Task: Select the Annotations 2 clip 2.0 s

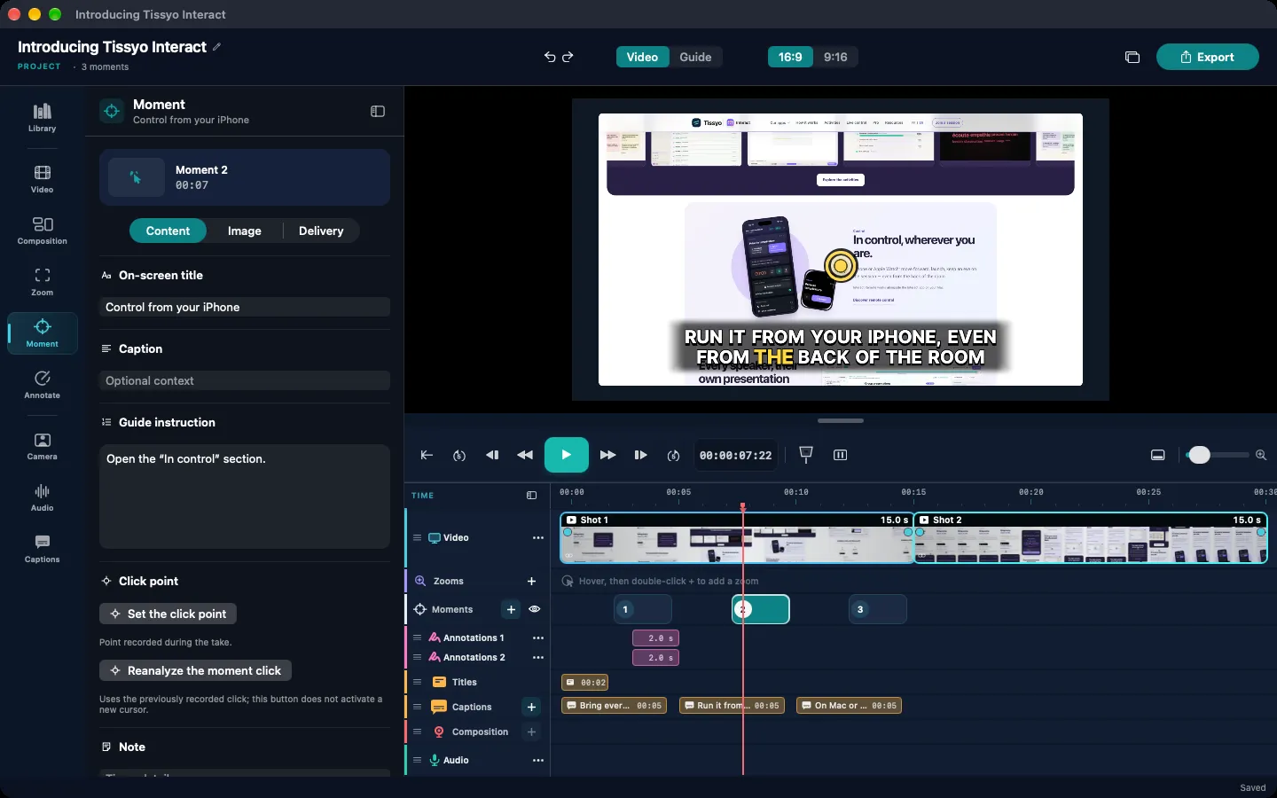Action: click(656, 657)
